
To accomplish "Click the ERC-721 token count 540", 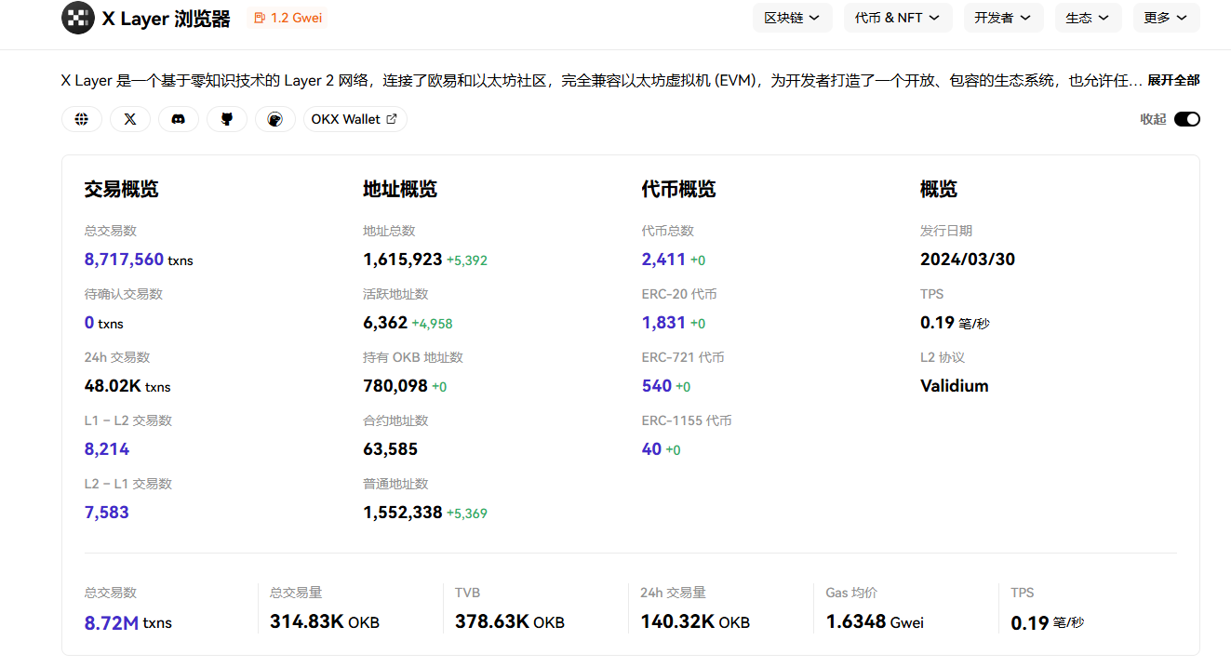I will point(657,386).
